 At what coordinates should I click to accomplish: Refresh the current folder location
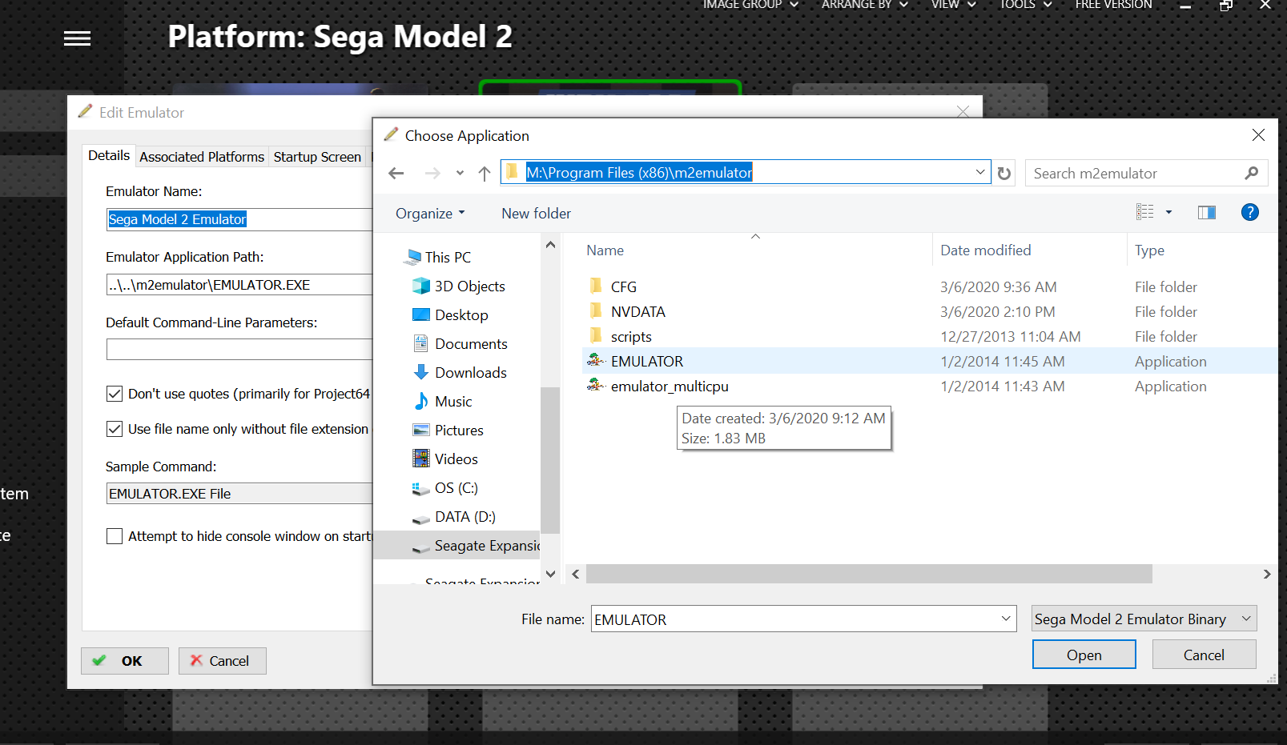(x=1004, y=174)
